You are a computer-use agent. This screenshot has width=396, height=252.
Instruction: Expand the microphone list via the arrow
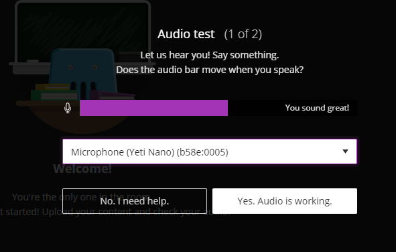(345, 151)
